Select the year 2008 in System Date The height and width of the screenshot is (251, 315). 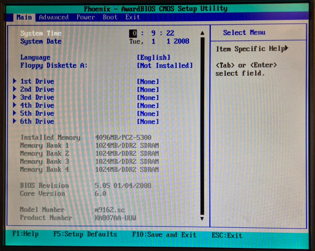point(181,41)
